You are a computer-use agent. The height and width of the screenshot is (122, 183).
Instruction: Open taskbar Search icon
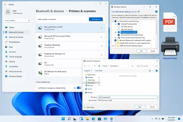pyautogui.click(x=69, y=119)
